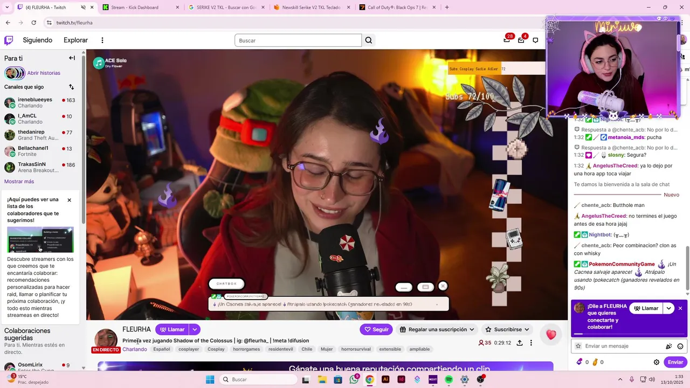Screen dimensions: 690x388
Task: Click the residentevil tag
Action: click(x=280, y=349)
